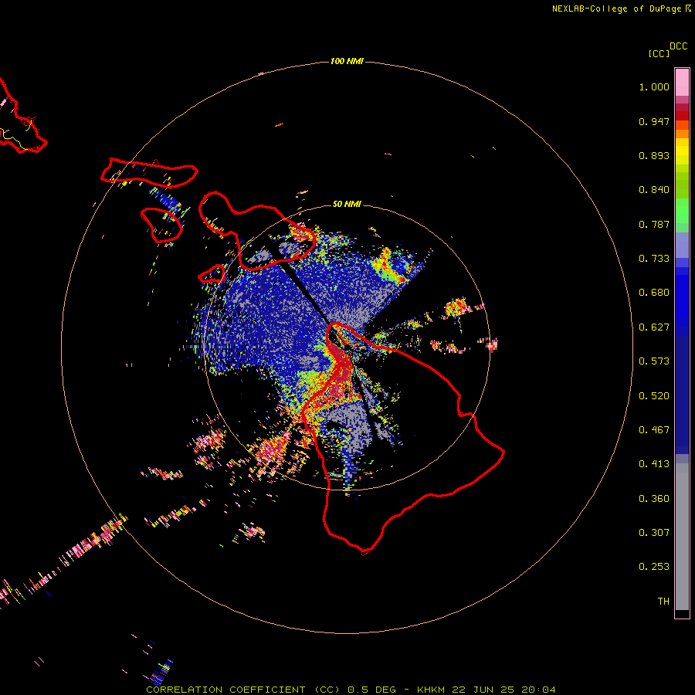Click the TH threshold label
The width and height of the screenshot is (695, 695).
point(663,602)
